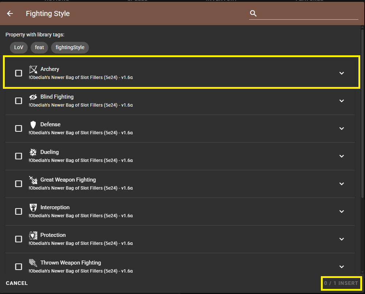Check the Interception checkbox
The height and width of the screenshot is (294, 365).
[19, 211]
